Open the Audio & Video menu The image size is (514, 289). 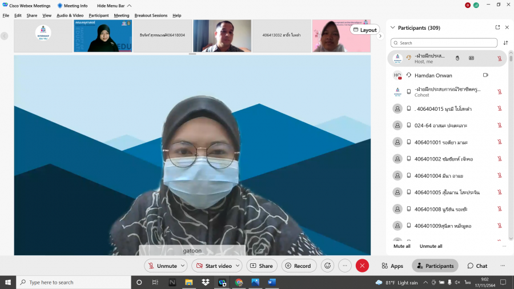tap(70, 15)
